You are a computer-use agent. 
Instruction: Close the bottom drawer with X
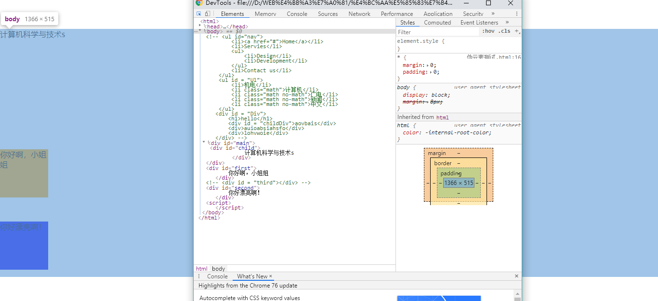point(516,276)
